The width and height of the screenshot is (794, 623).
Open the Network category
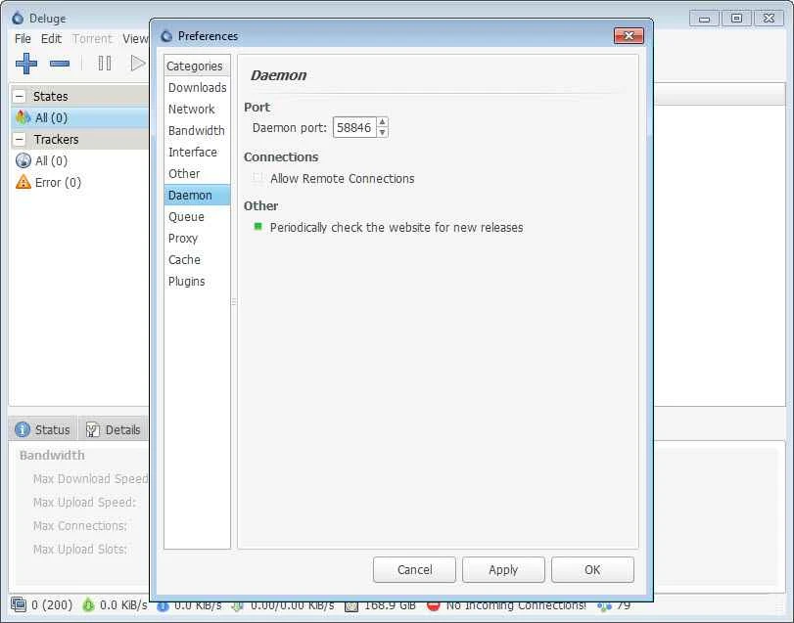(x=197, y=110)
